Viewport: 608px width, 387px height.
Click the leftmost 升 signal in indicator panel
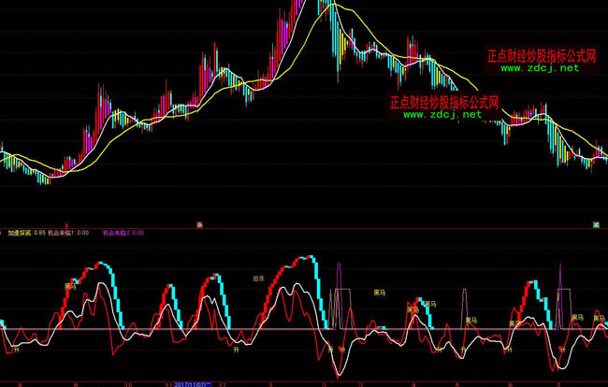click(x=16, y=351)
